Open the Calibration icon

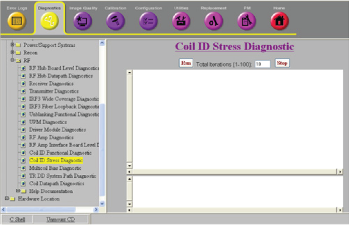pyautogui.click(x=116, y=22)
